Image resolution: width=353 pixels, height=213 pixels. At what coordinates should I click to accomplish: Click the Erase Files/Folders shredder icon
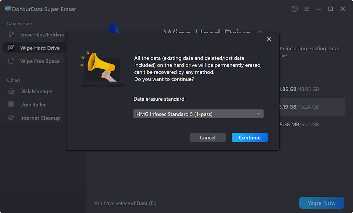[11, 35]
